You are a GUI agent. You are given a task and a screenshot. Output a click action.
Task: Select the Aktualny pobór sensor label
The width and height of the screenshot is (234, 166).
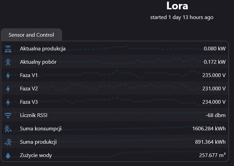click(x=38, y=62)
